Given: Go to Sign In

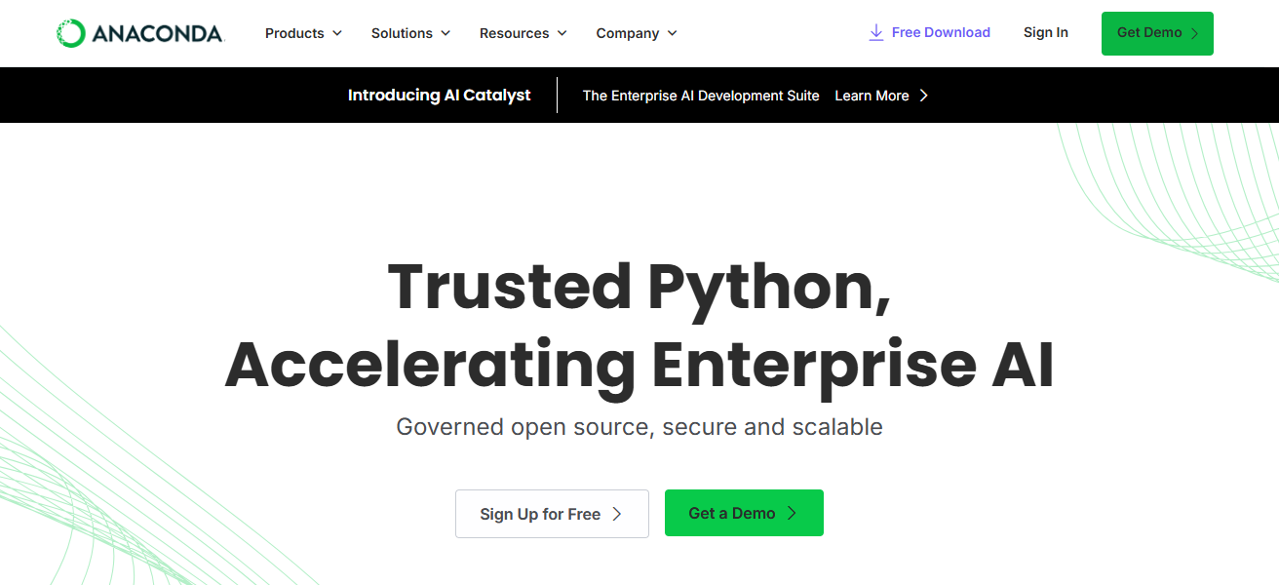Looking at the screenshot, I should click(x=1046, y=33).
